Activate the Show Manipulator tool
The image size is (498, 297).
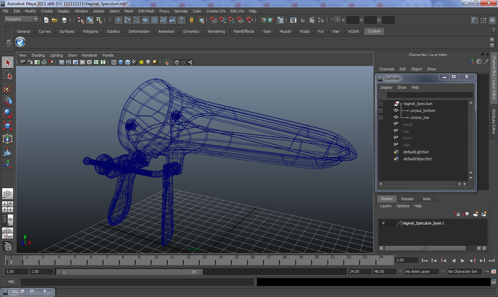8,164
